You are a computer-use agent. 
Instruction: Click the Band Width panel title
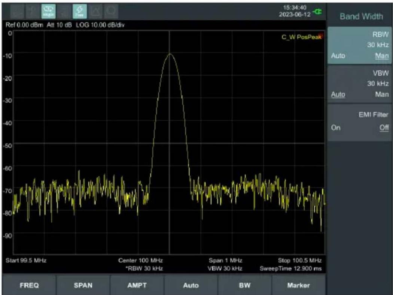point(361,16)
